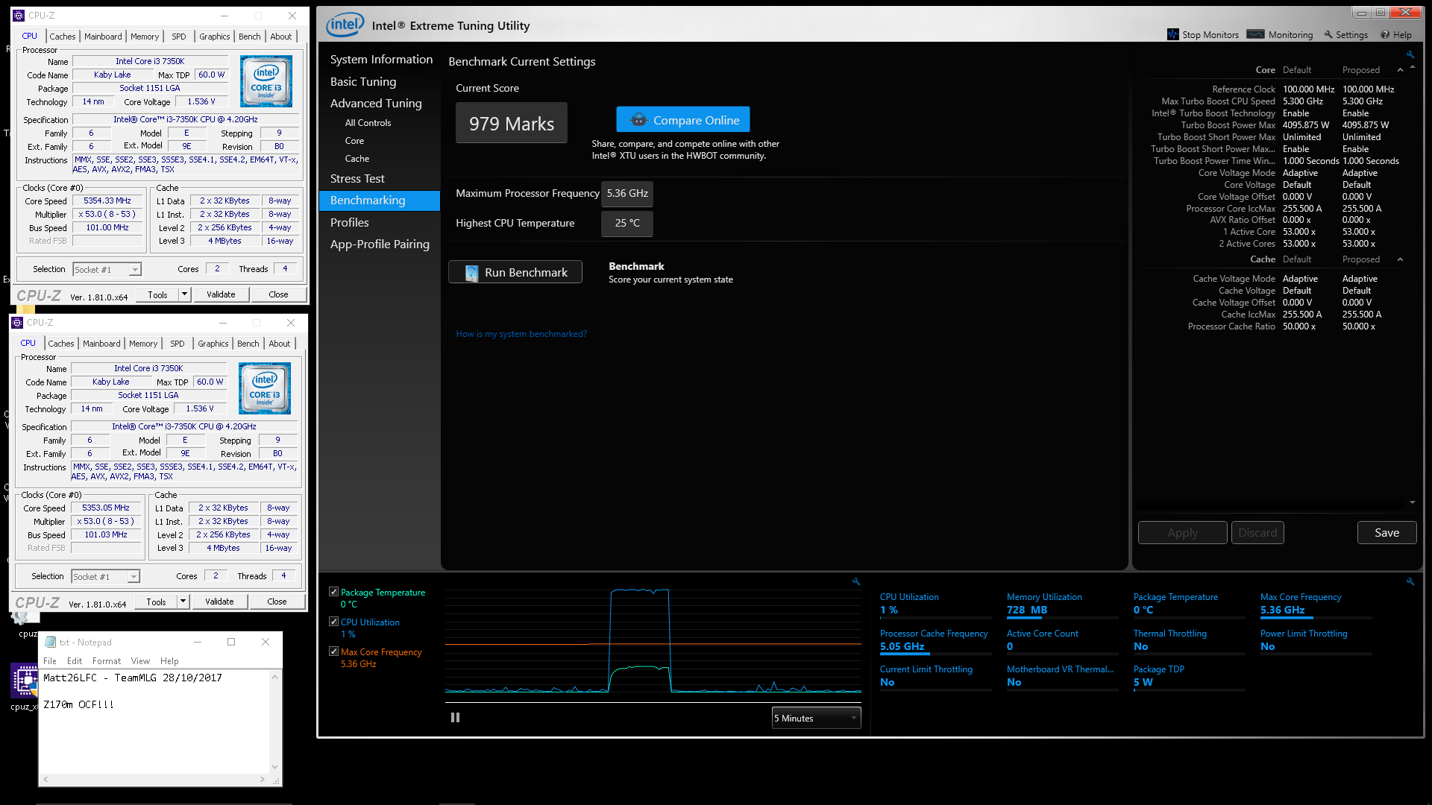
Task: Select 1 Active Core proposed 53.000 x value
Action: coord(1359,232)
